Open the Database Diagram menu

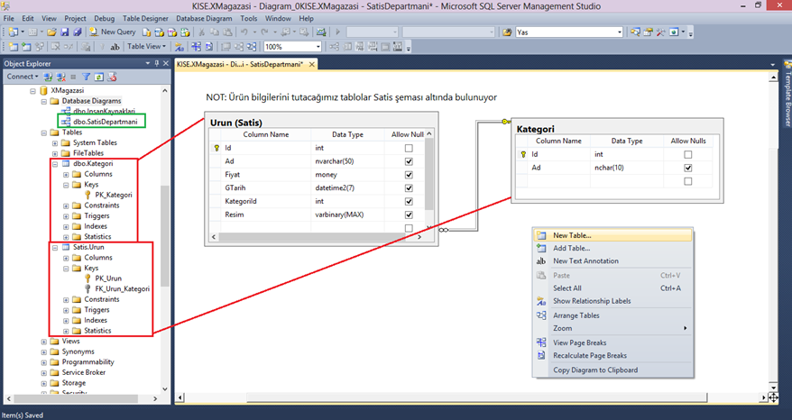pyautogui.click(x=204, y=18)
